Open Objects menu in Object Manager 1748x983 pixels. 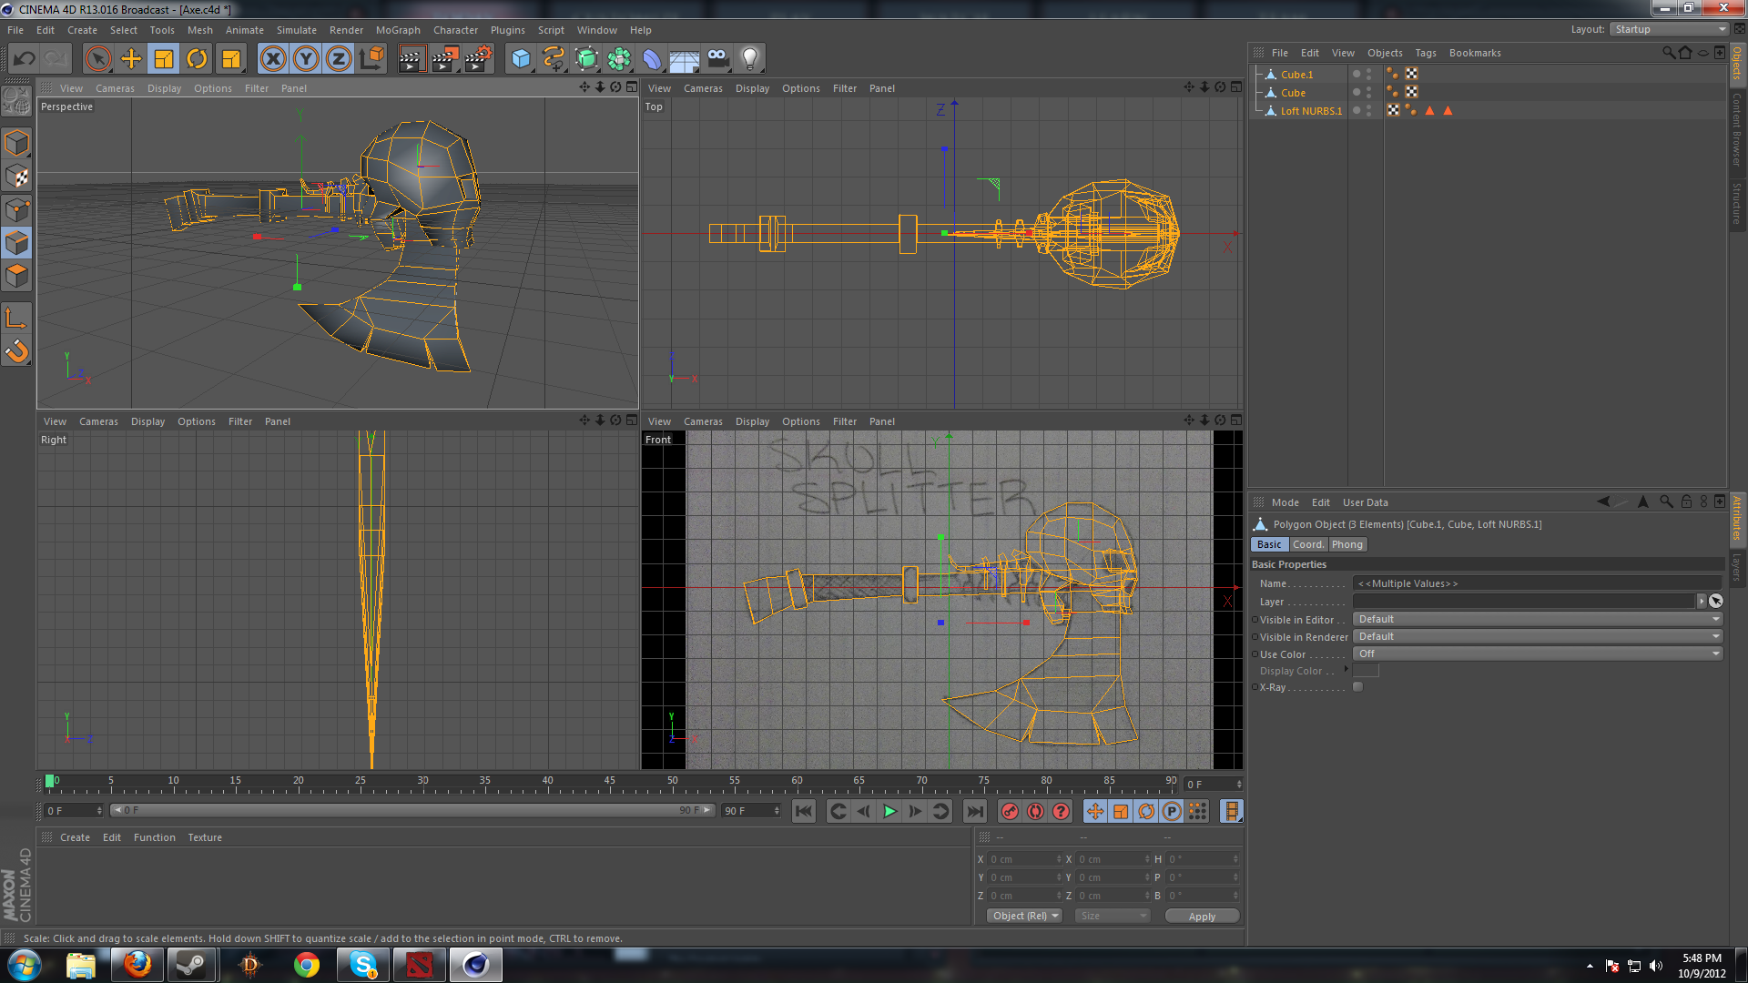(1385, 53)
